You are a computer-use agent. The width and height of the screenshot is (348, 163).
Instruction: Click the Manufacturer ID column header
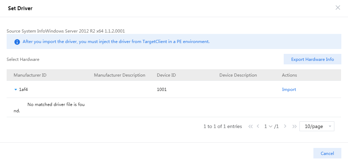(30, 75)
